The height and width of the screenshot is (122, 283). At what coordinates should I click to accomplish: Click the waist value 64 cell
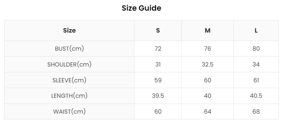pyautogui.click(x=208, y=112)
